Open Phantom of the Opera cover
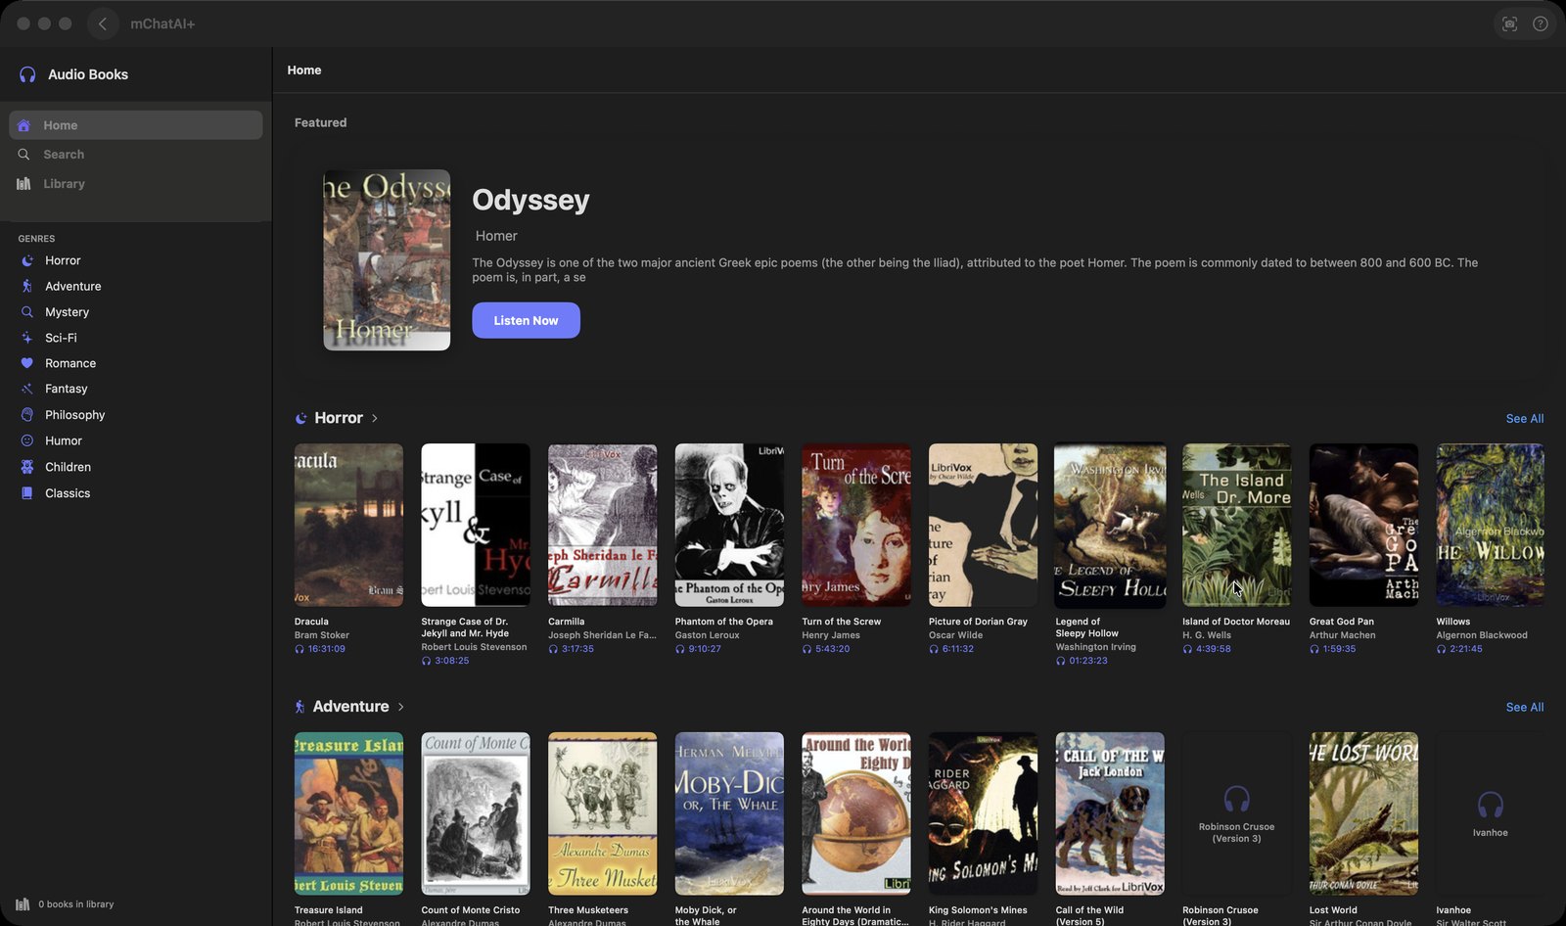This screenshot has height=926, width=1566. tap(729, 525)
